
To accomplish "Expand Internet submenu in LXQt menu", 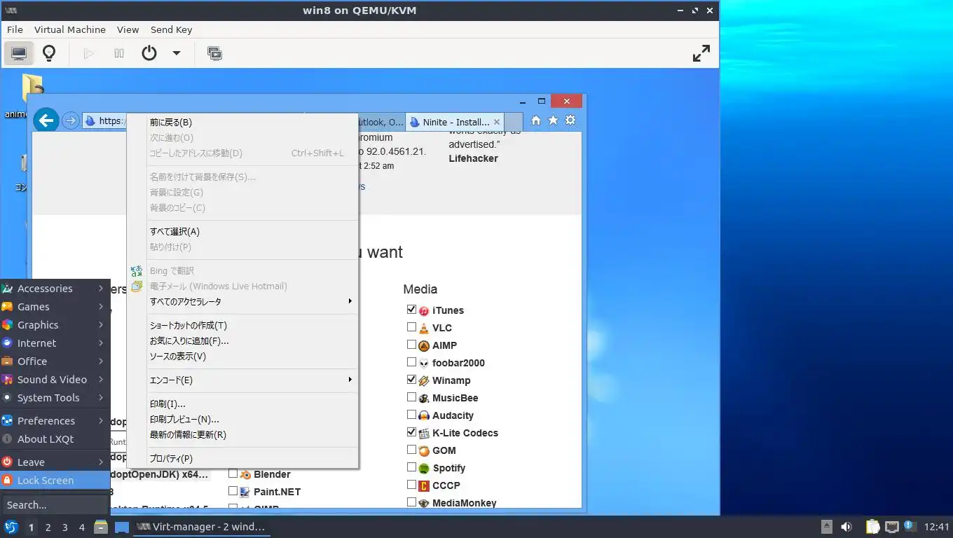I will tap(55, 343).
